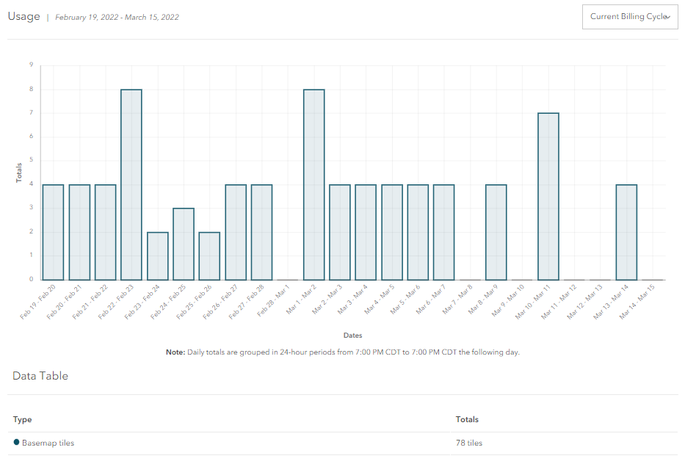Select the Feb 23 - Feb 24 bar
Screen dimensions: 685x464
158,256
